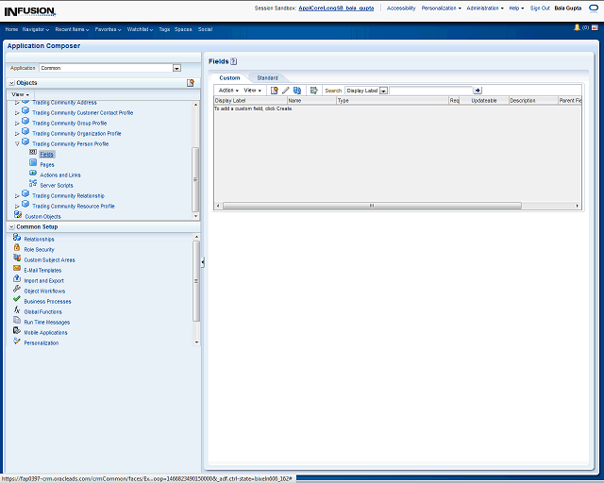Collapse the Trading Community Person Profile node
The width and height of the screenshot is (604, 483).
click(x=17, y=144)
